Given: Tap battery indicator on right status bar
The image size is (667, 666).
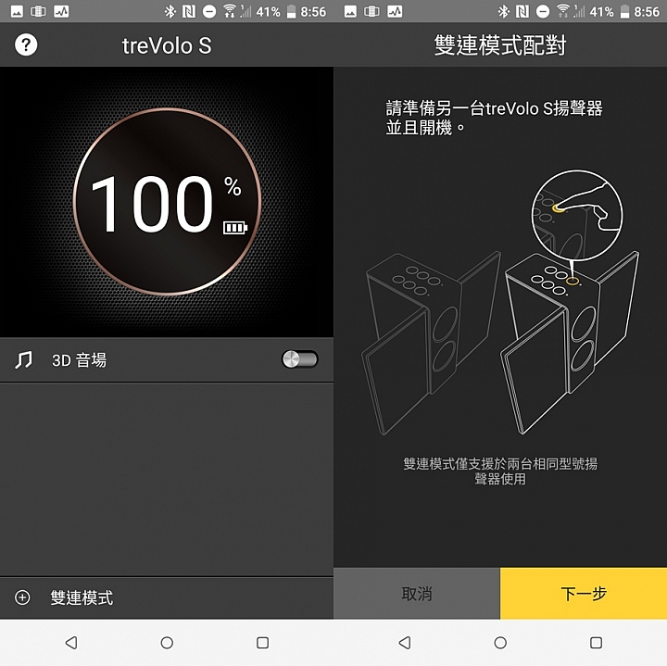Looking at the screenshot, I should click(x=624, y=11).
